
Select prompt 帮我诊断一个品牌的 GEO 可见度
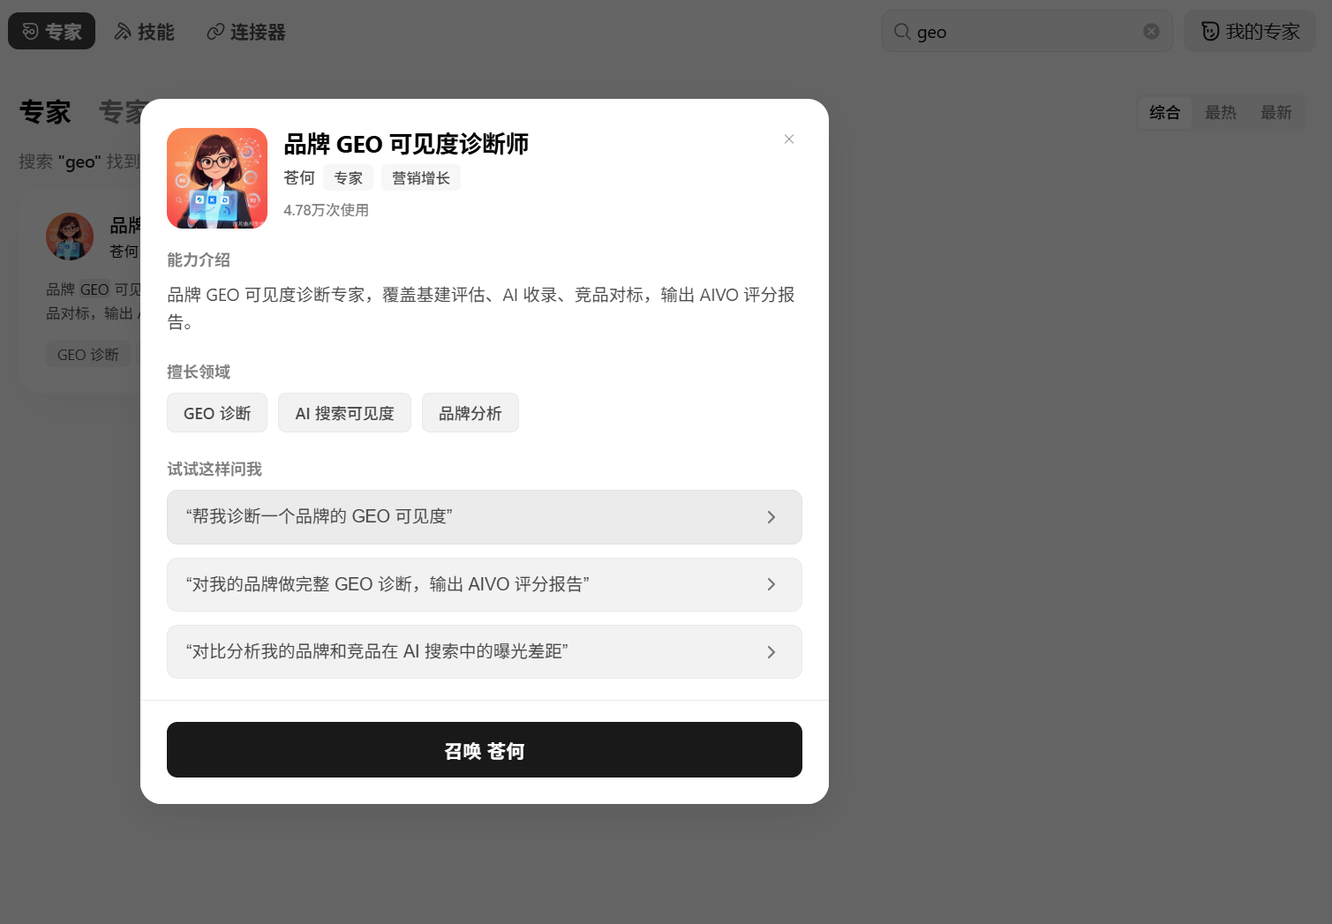point(485,517)
